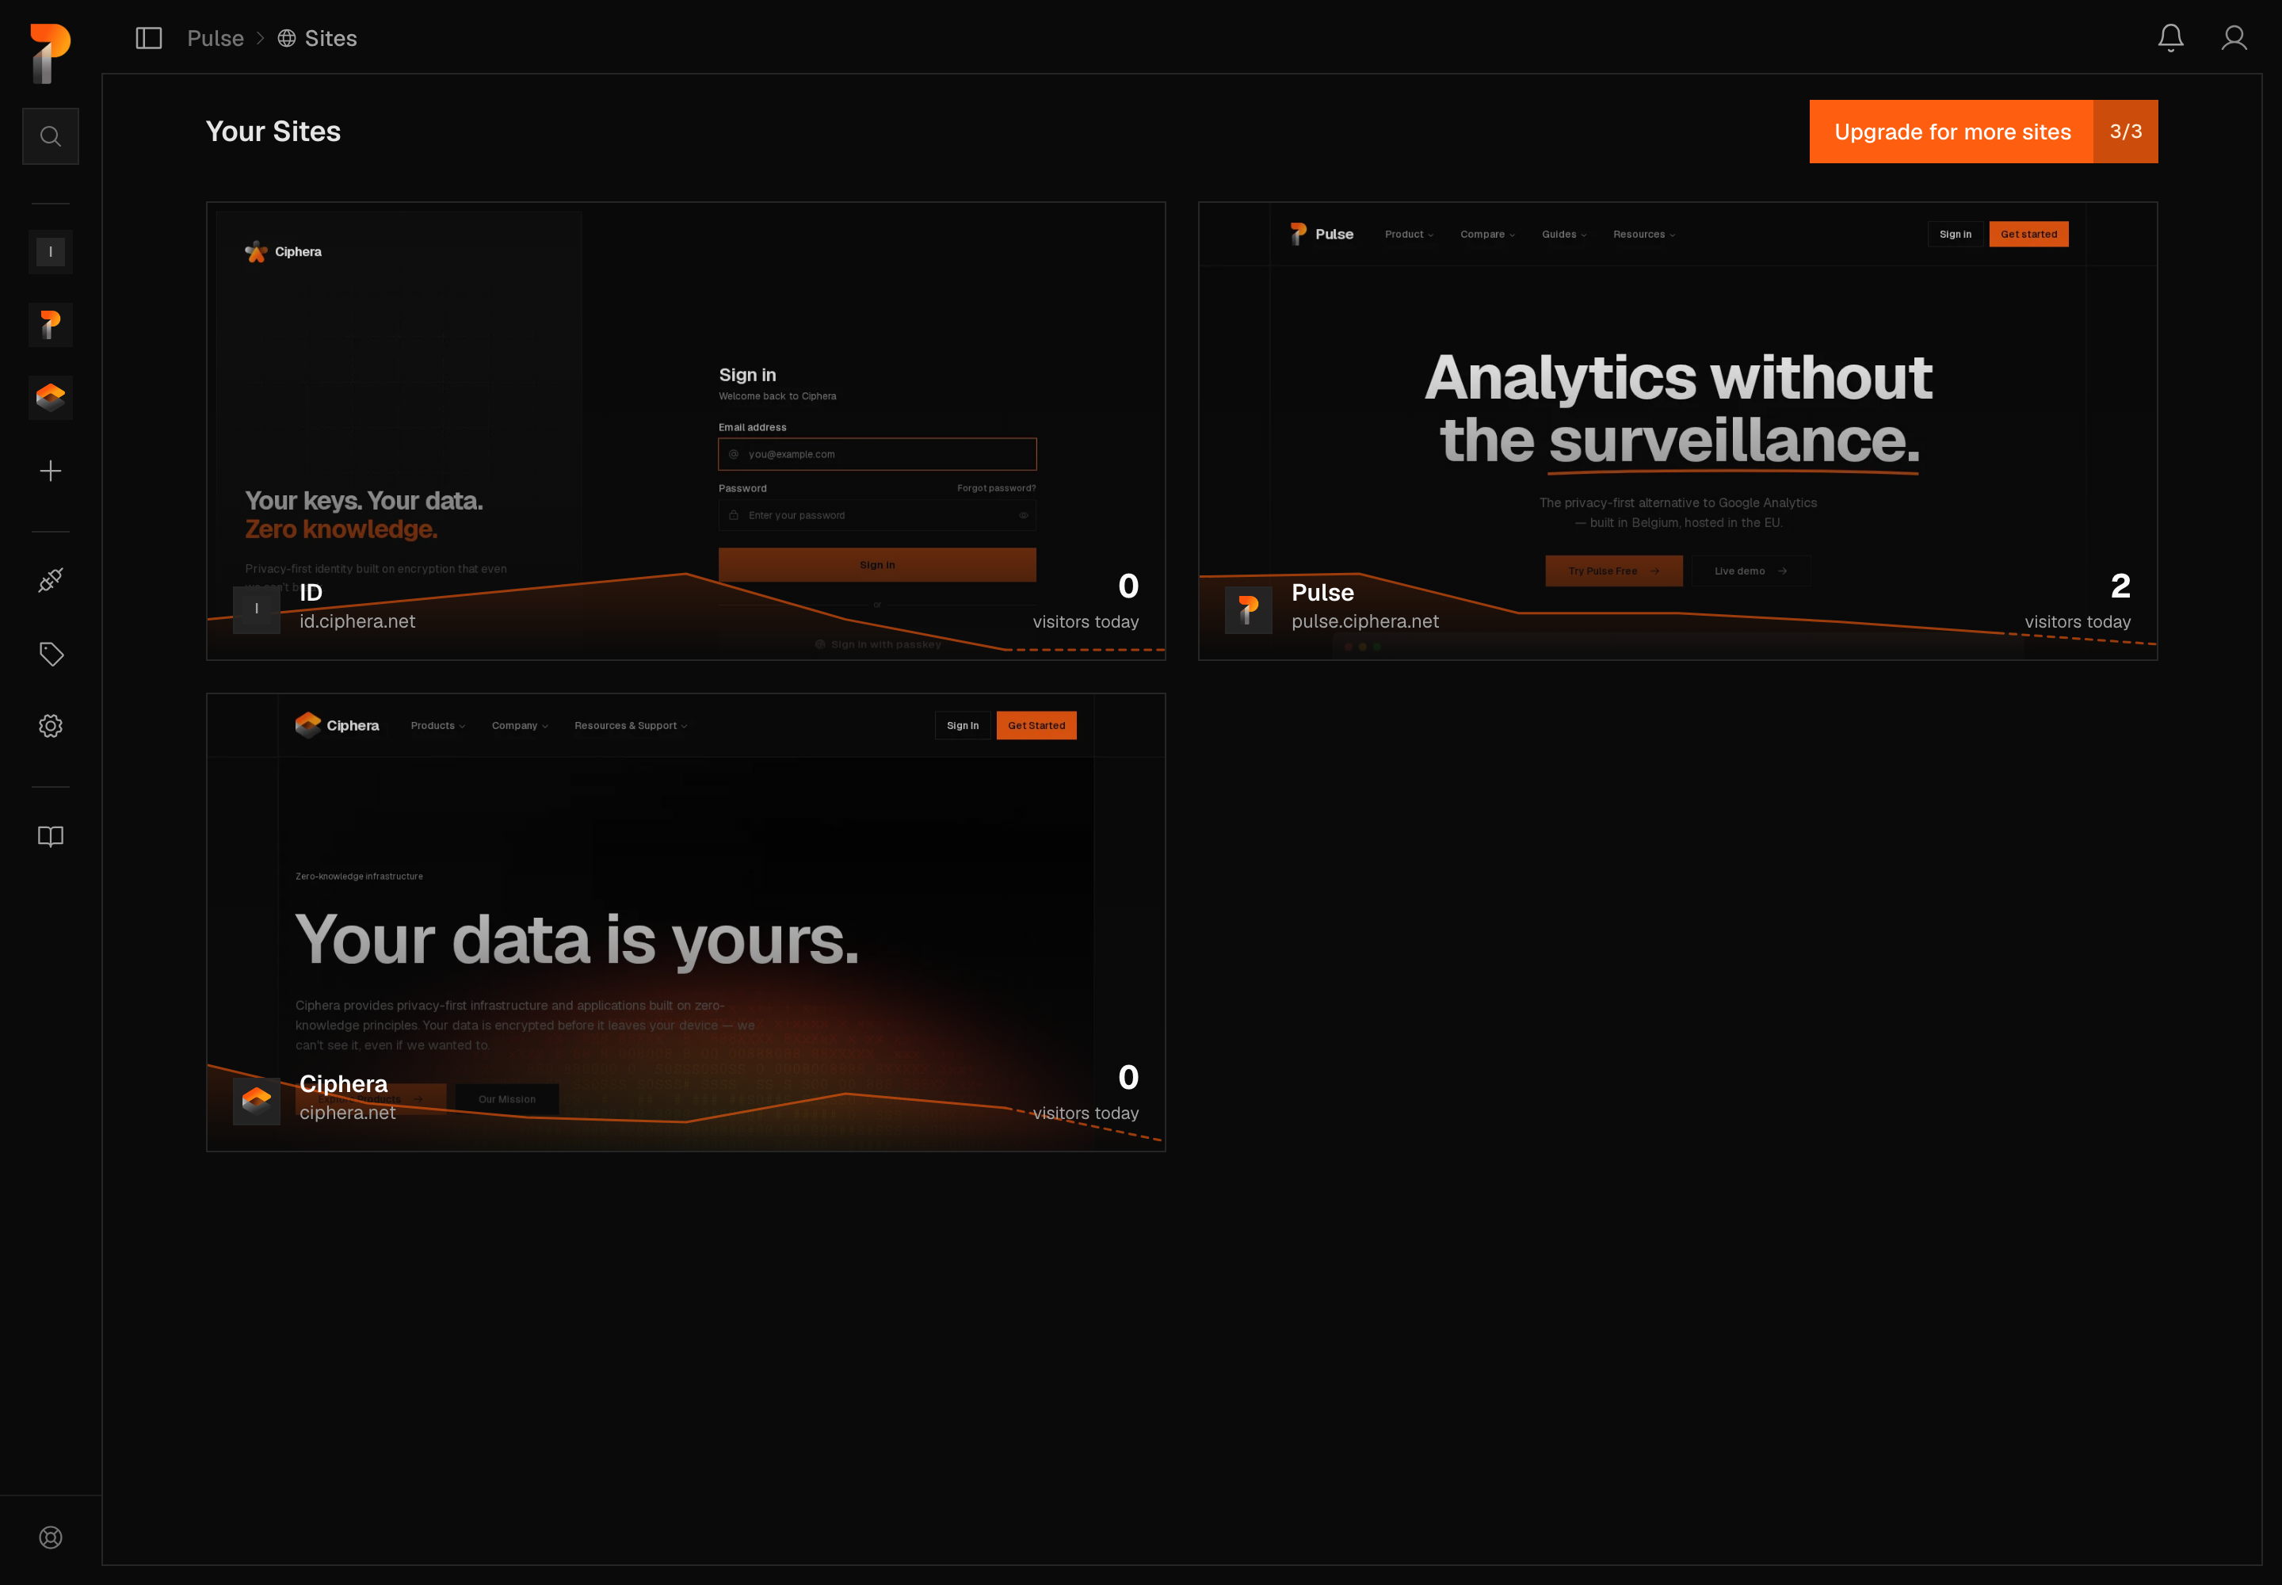Select the Ciphera site icon in sidebar
Screen dimensions: 2282x1585
[x=51, y=399]
